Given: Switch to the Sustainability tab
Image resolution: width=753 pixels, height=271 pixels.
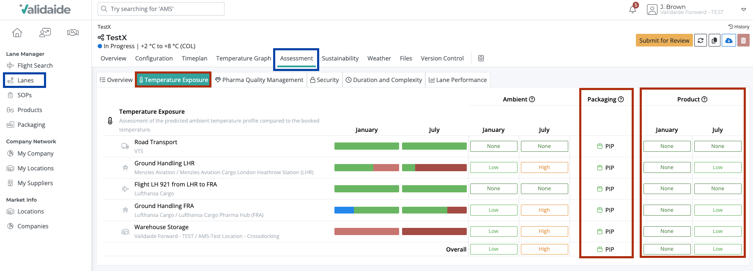Looking at the screenshot, I should click(x=340, y=58).
